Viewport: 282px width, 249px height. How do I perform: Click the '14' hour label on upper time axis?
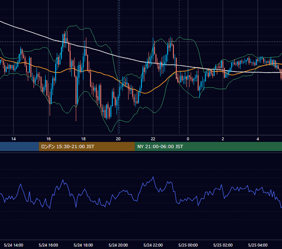click(14, 139)
